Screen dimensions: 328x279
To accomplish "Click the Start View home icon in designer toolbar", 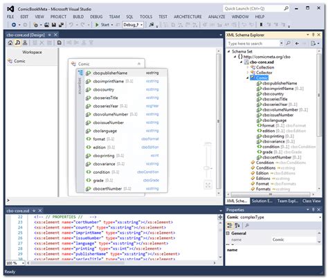I will pyautogui.click(x=10, y=43).
